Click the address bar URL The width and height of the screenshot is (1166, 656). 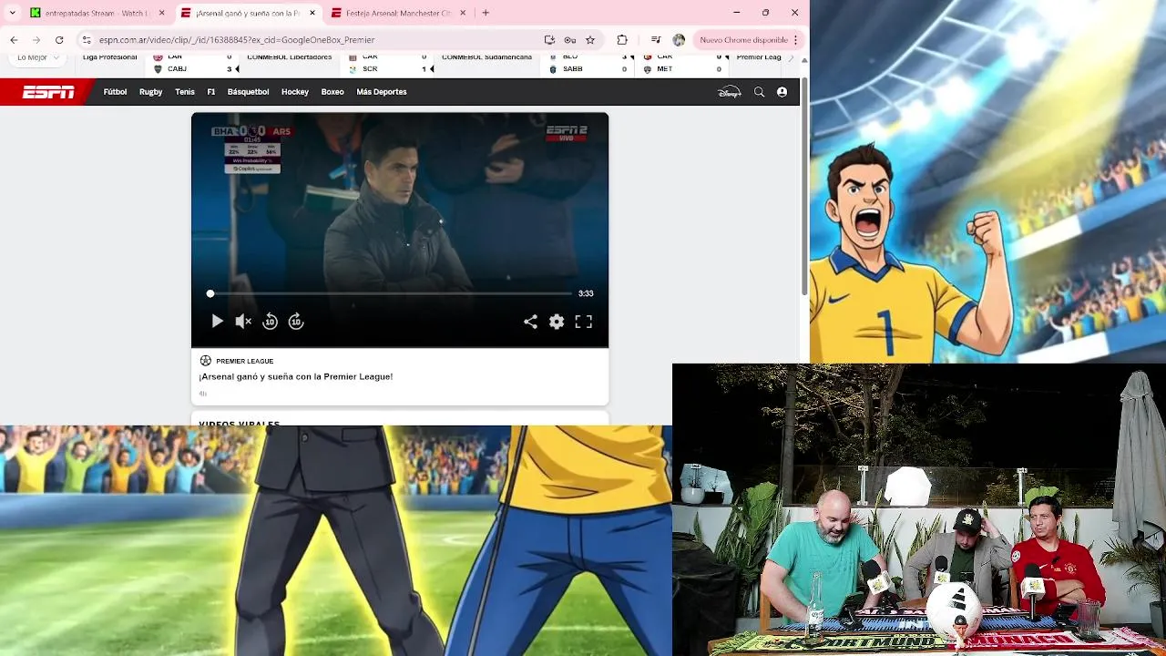click(237, 40)
